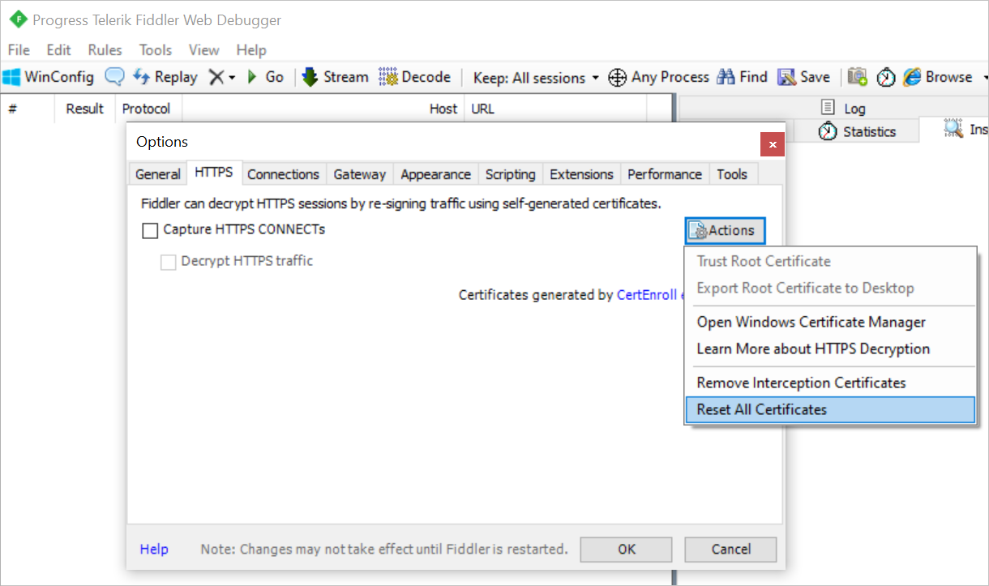Image resolution: width=989 pixels, height=586 pixels.
Task: Expand the Keep: All sessions dropdown
Action: (x=536, y=78)
